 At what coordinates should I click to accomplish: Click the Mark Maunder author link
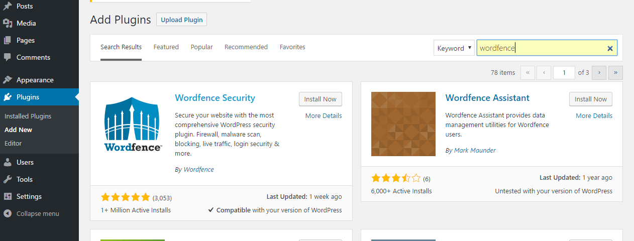tap(475, 151)
